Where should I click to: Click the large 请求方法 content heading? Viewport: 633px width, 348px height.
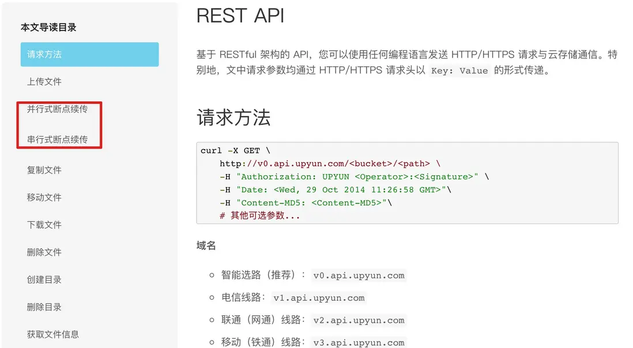(233, 118)
